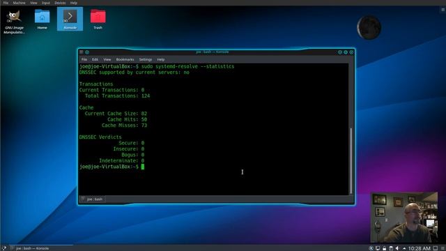Screen dimensions: 446x251
Task: Open VirtualBox View menu at screen top
Action: (33, 3)
